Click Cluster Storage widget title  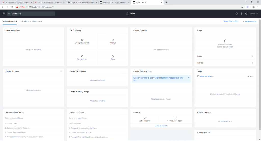point(140,30)
